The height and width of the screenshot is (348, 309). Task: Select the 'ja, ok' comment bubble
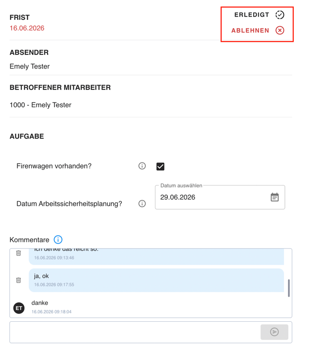[x=156, y=280]
